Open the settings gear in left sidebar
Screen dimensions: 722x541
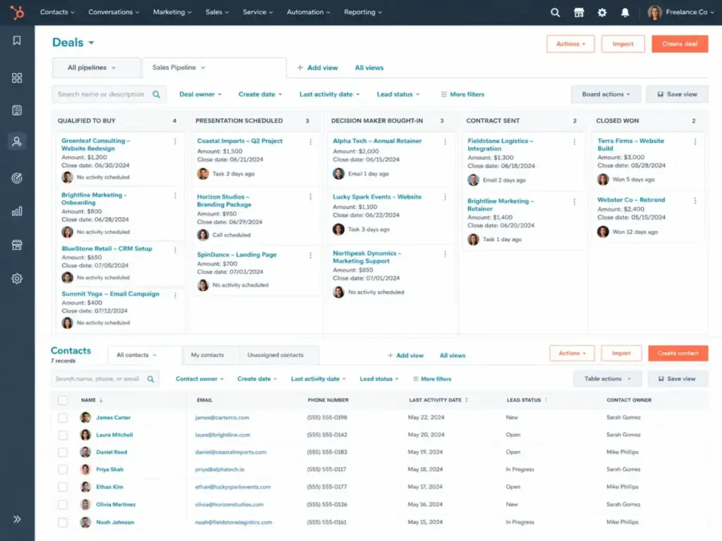point(17,278)
